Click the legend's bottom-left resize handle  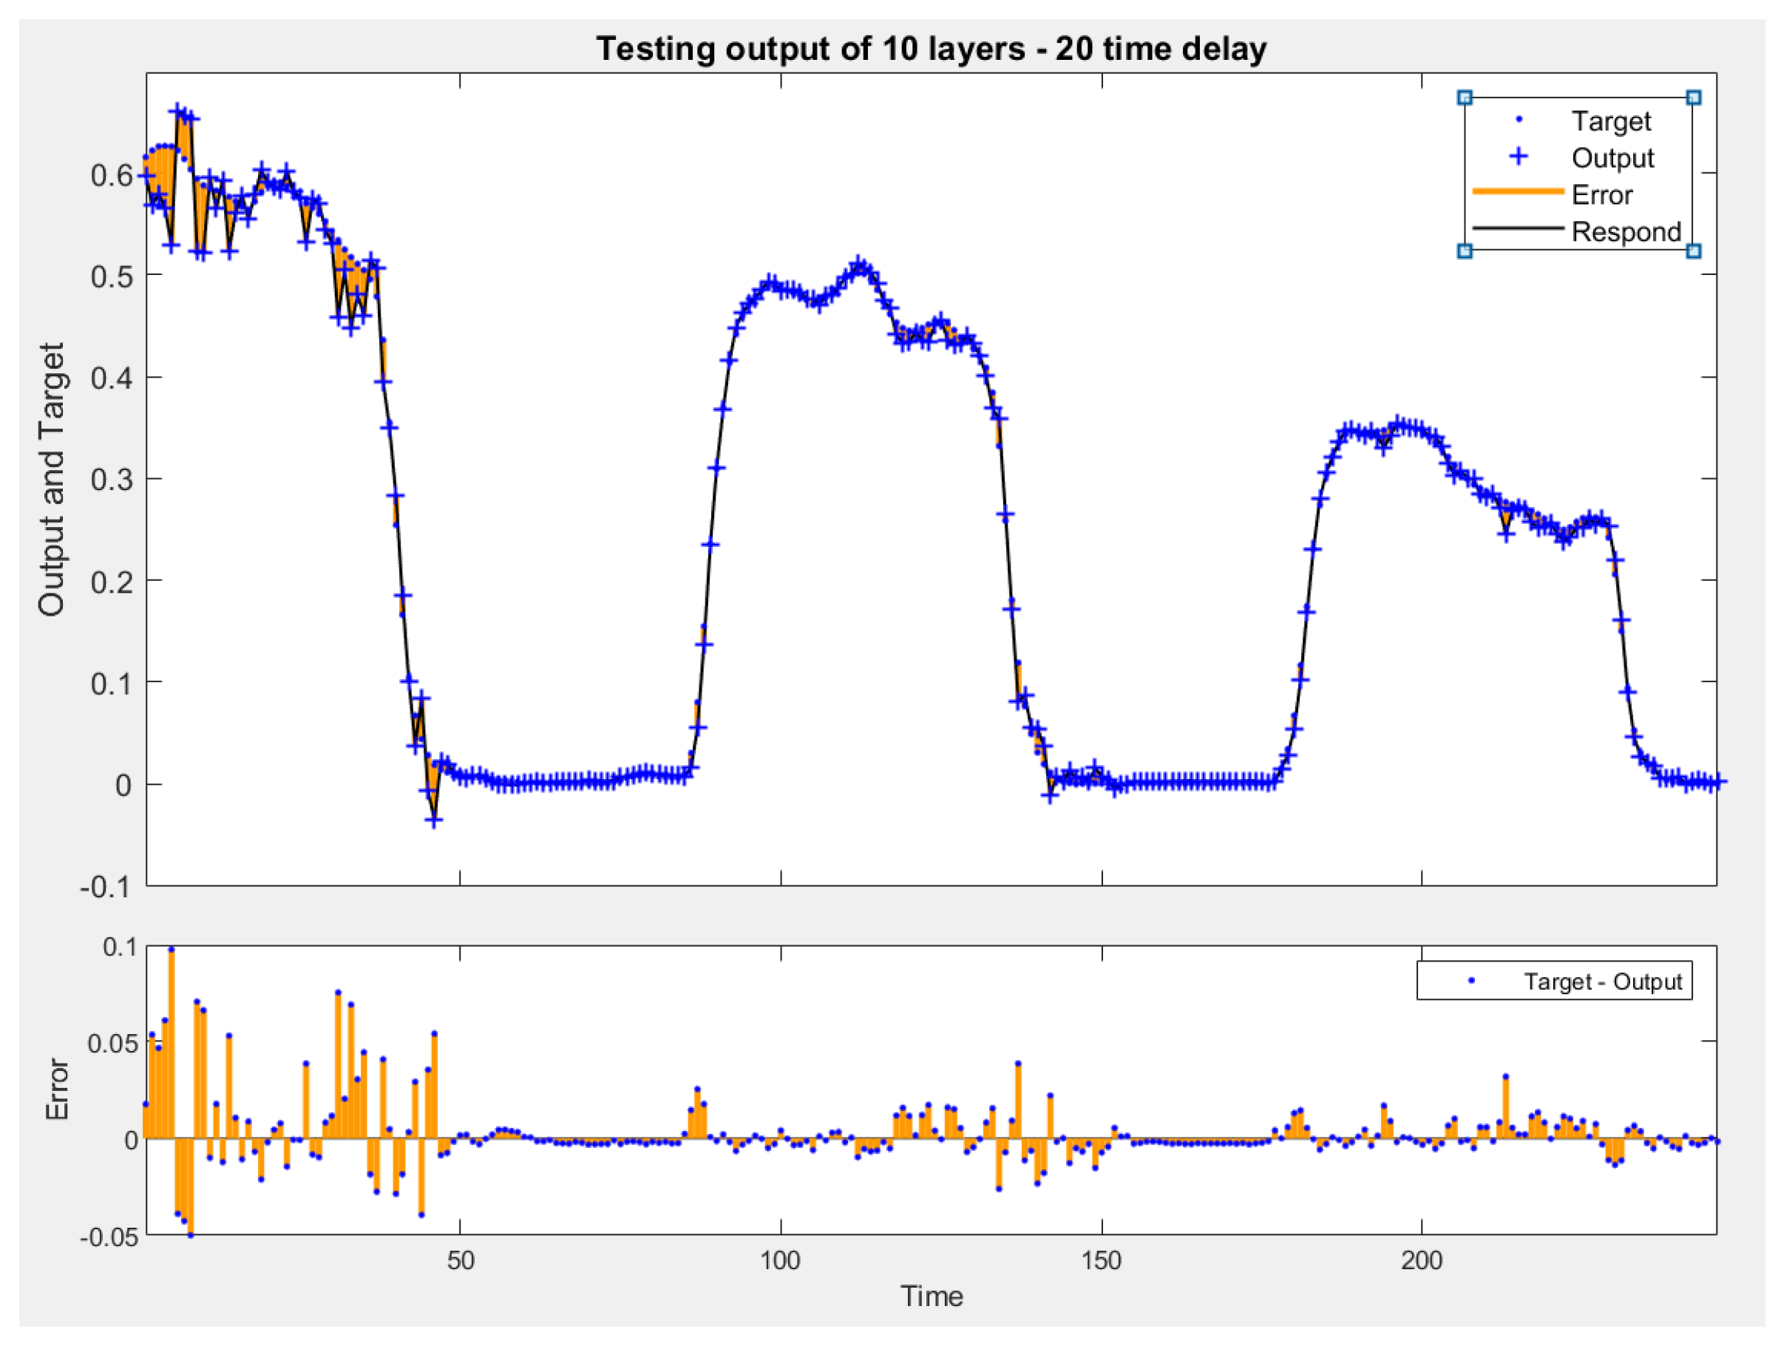pyautogui.click(x=1465, y=251)
